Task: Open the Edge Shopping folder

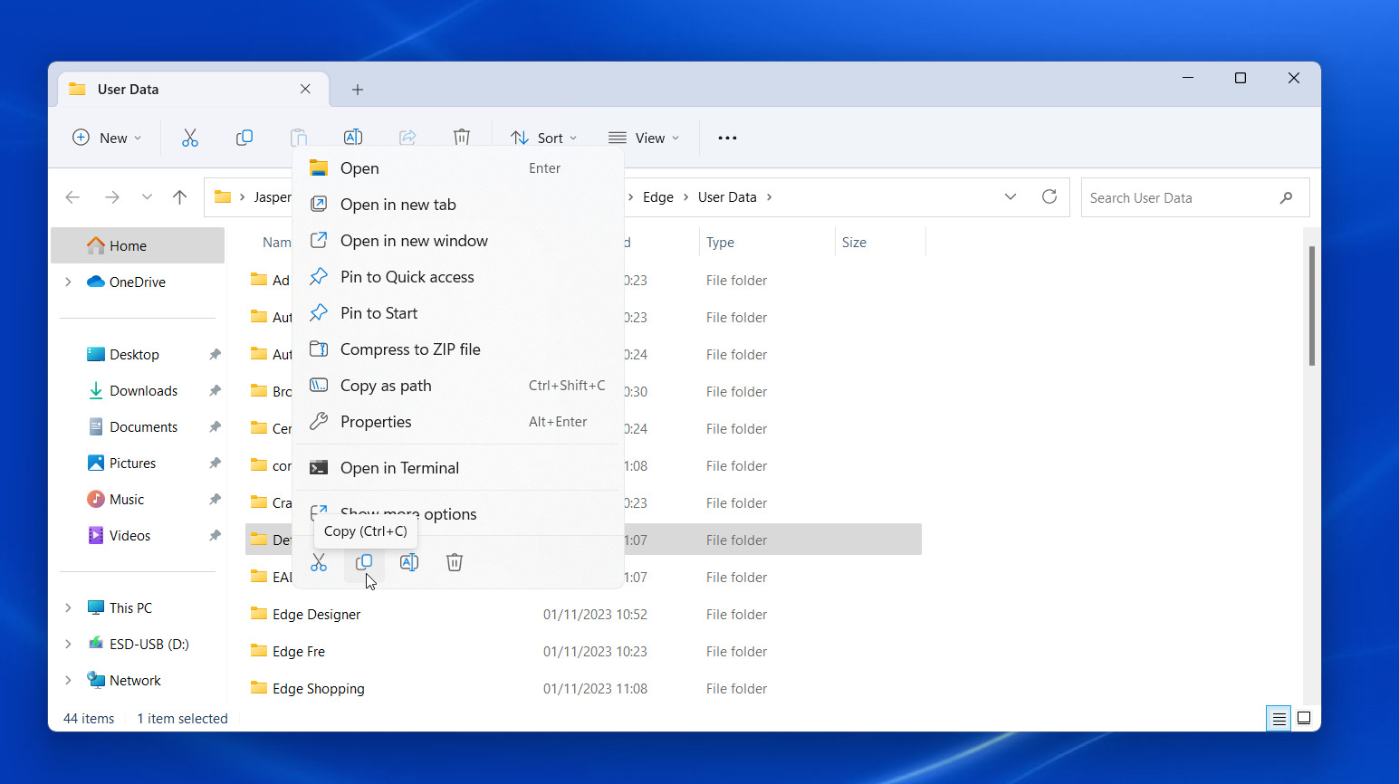Action: pyautogui.click(x=318, y=689)
